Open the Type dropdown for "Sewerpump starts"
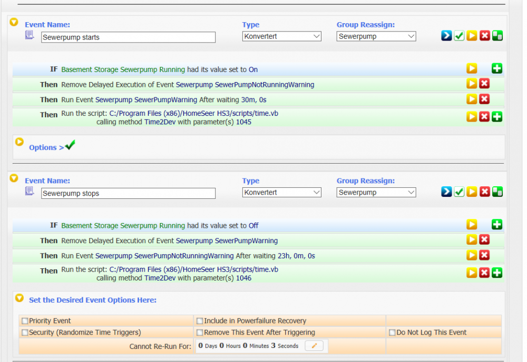 [x=281, y=36]
